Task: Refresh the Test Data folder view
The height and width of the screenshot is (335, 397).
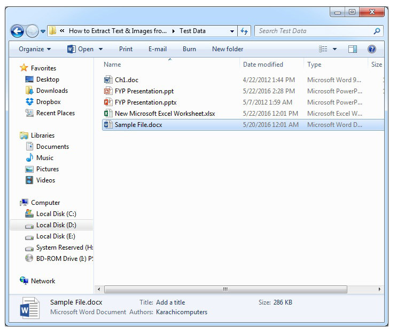Action: click(244, 31)
